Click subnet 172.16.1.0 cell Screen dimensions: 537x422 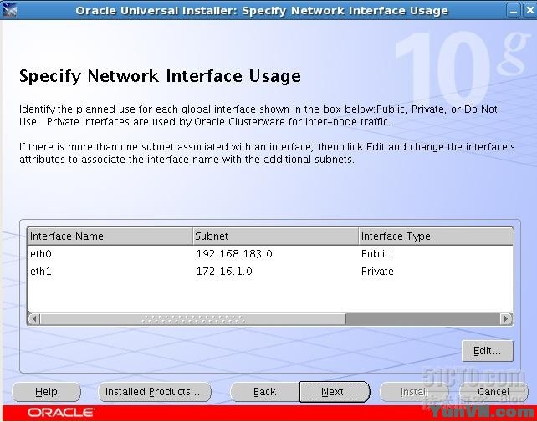[276, 272]
